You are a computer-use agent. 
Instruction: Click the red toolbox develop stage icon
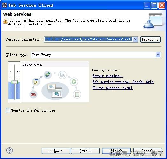pyautogui.click(x=33, y=94)
